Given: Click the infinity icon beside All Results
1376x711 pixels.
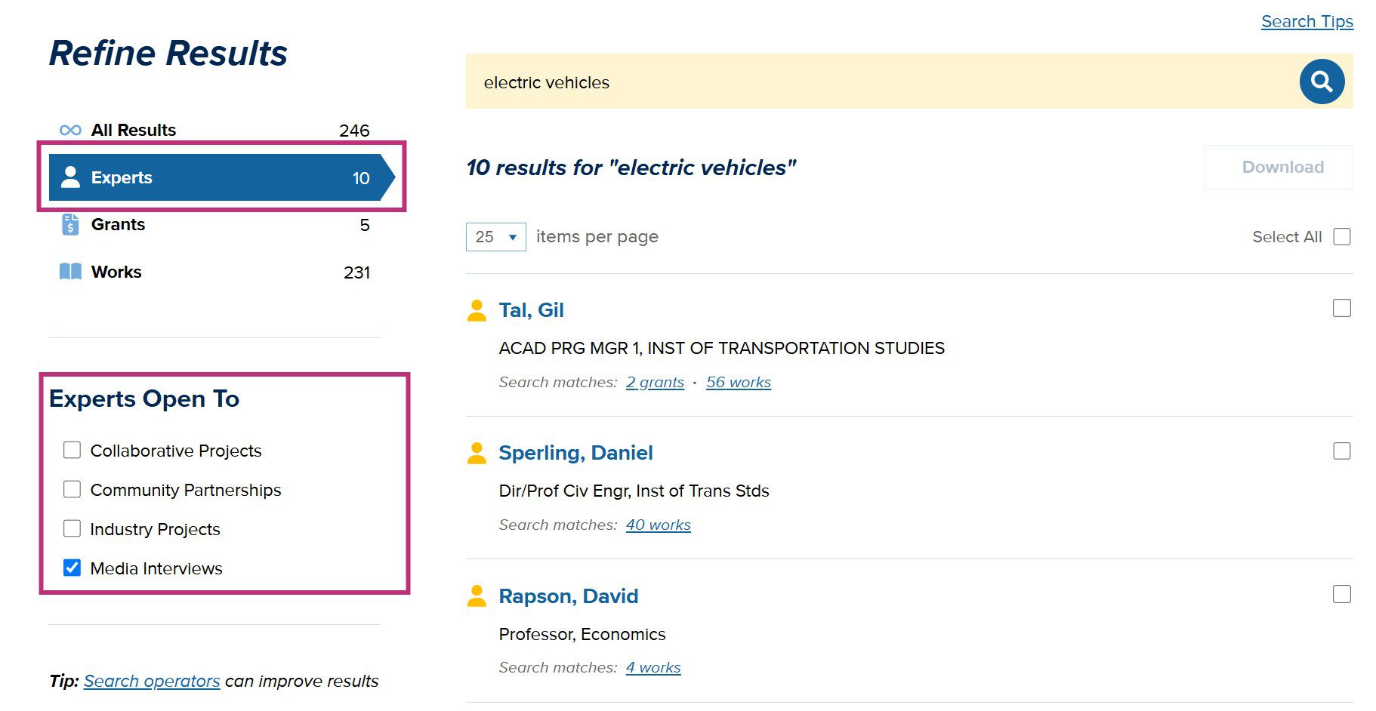Looking at the screenshot, I should point(70,130).
